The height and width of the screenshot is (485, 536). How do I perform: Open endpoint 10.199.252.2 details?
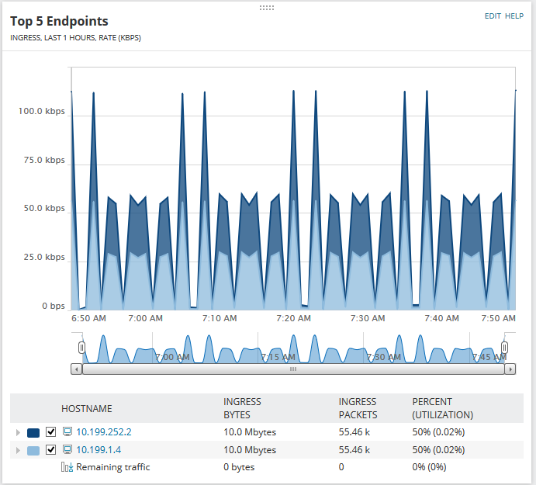(104, 432)
